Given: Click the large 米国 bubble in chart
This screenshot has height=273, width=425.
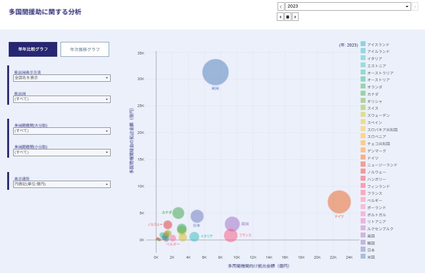Looking at the screenshot, I should pyautogui.click(x=215, y=72).
